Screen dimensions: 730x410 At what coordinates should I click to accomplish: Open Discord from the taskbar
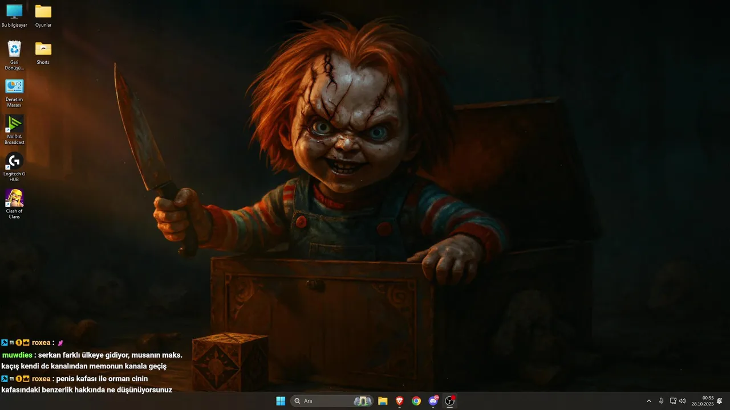(433, 401)
